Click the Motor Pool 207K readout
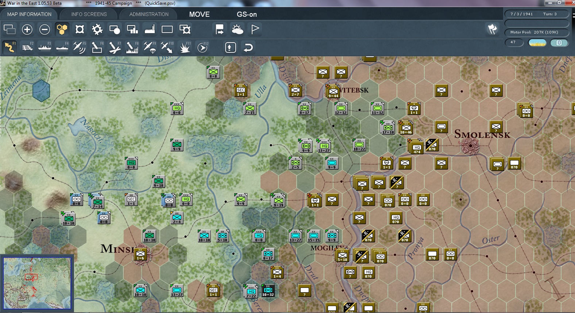Image resolution: width=575 pixels, height=313 pixels. click(537, 32)
